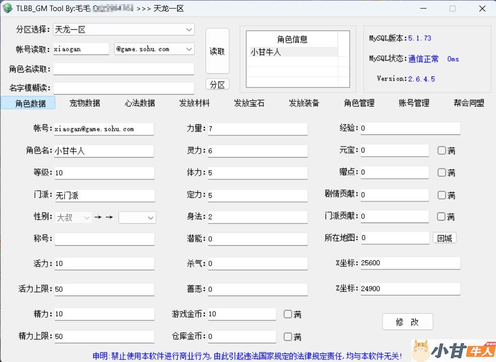Click the 回城 button

tap(445, 238)
